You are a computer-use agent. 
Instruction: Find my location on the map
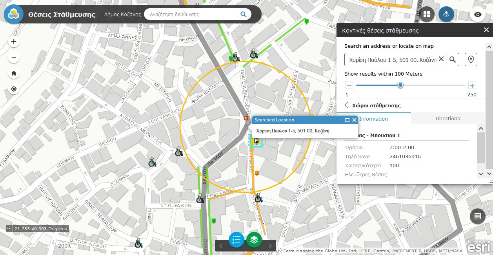[x=14, y=89]
